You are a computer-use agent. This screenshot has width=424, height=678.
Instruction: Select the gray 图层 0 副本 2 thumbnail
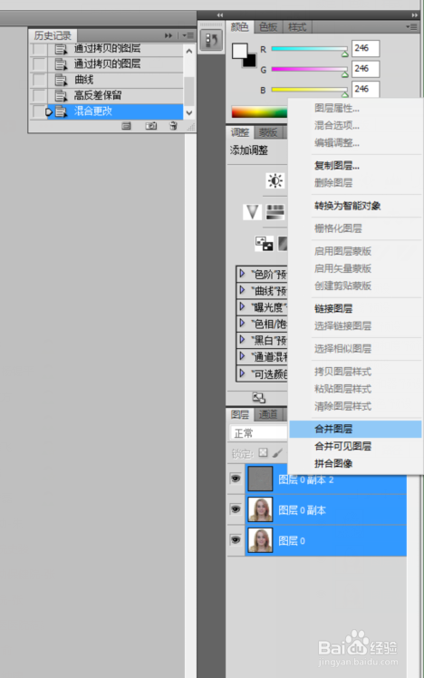pos(260,479)
